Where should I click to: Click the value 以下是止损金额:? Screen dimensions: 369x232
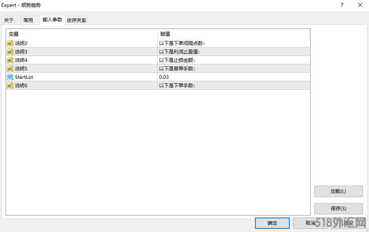[x=177, y=60]
